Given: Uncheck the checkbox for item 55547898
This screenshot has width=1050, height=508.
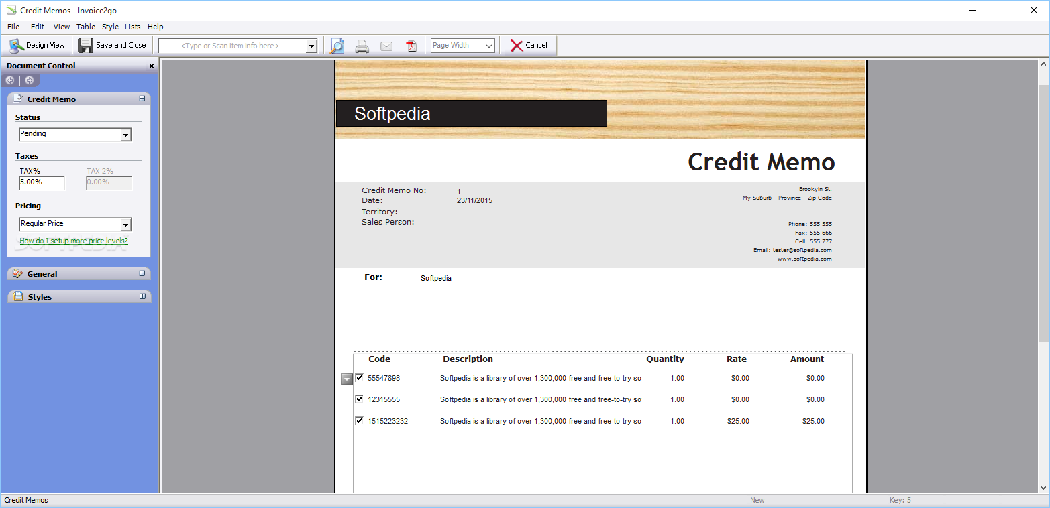Looking at the screenshot, I should coord(359,378).
